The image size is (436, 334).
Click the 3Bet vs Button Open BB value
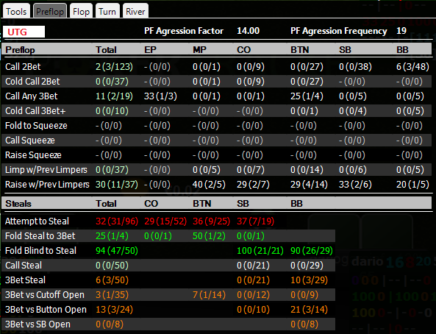[310, 310]
